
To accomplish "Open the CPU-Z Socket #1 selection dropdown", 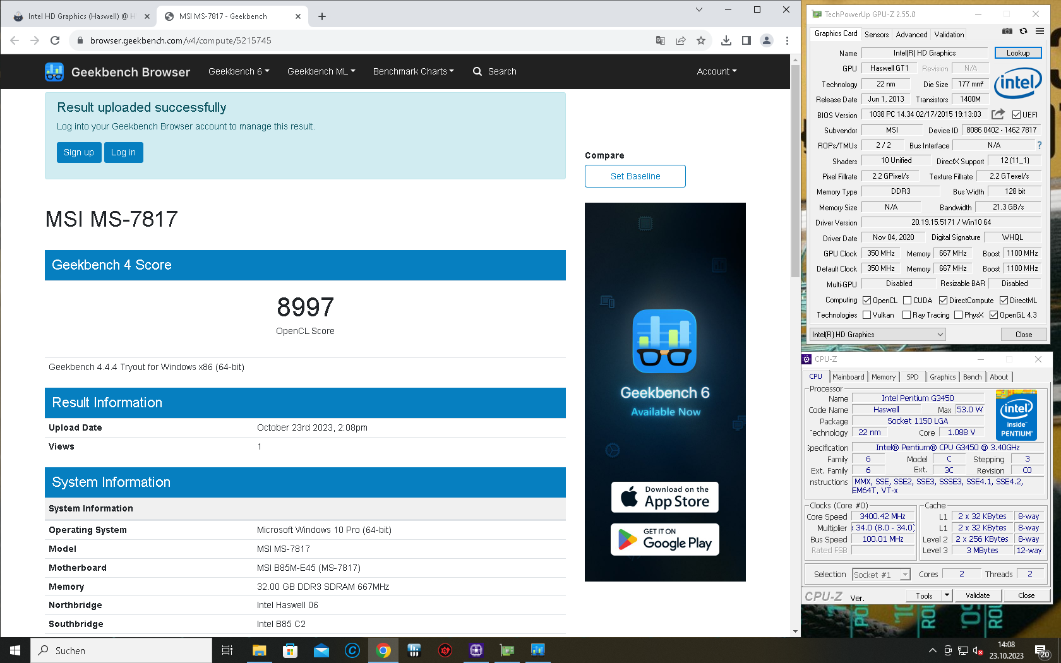I will tap(881, 575).
